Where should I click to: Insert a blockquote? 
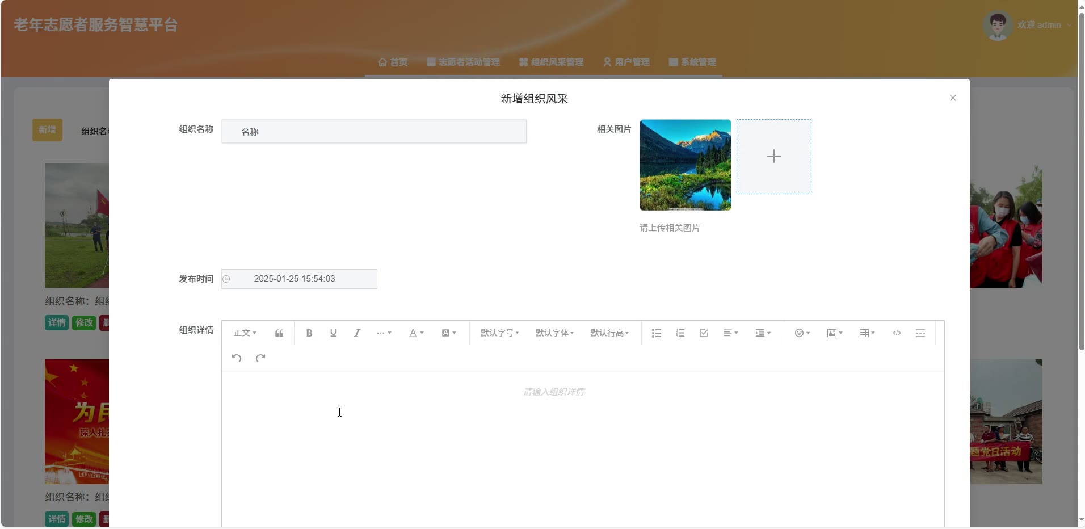[x=279, y=333]
